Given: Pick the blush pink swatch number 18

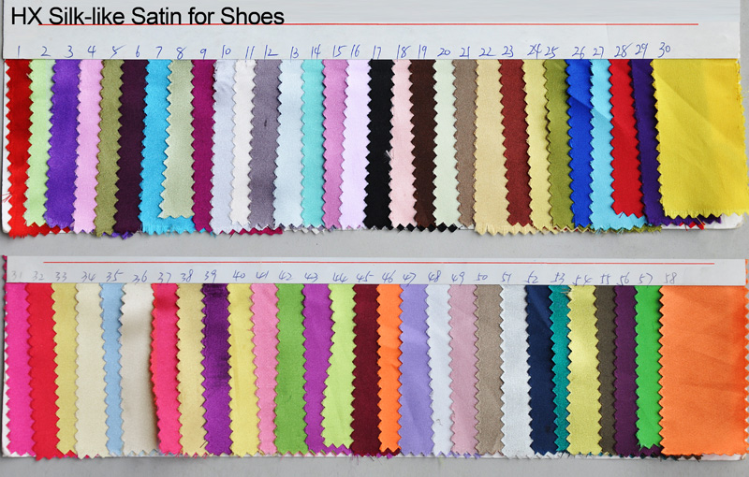Looking at the screenshot, I should point(403,142).
